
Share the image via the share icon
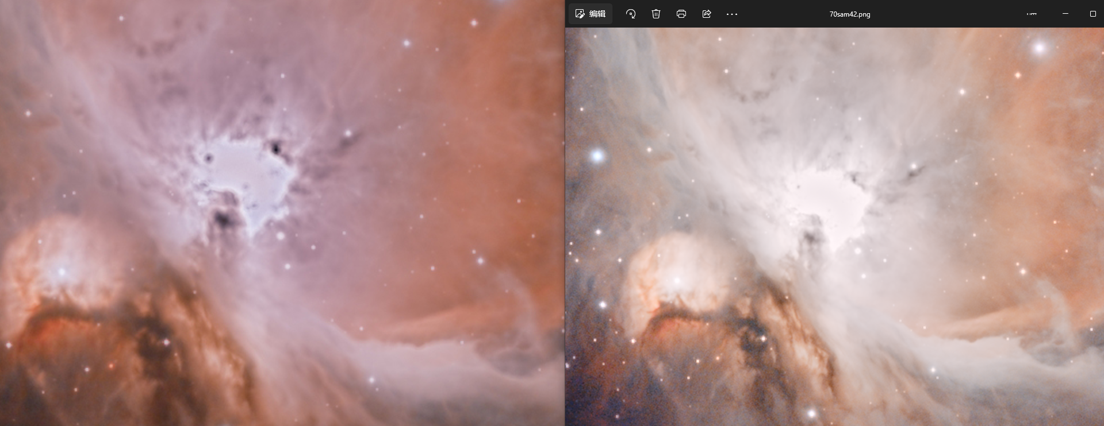[707, 14]
